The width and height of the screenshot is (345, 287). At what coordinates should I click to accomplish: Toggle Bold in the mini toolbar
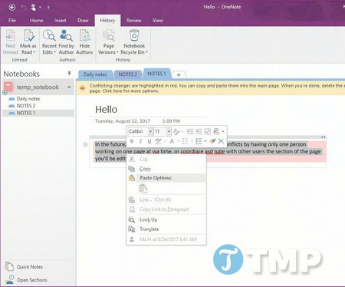132,141
